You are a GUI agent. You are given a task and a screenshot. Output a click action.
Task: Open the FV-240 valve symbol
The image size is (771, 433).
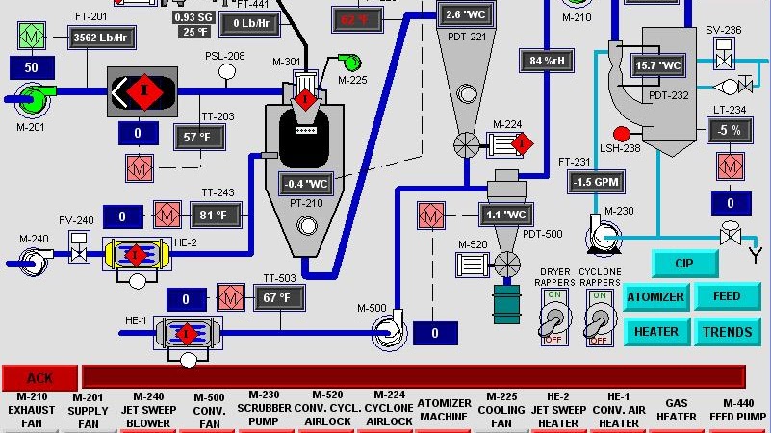point(79,246)
